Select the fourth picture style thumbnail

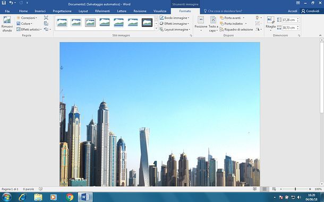click(105, 22)
